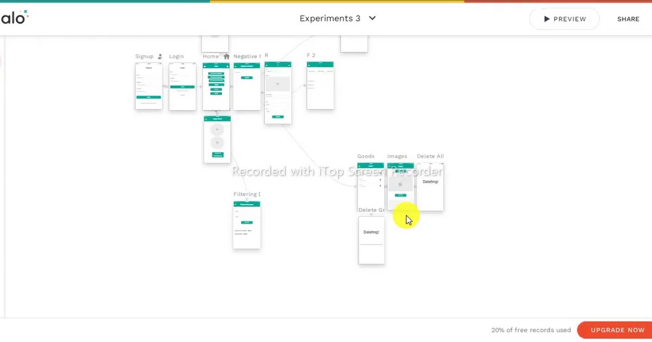
Task: Select the Negative screen thumbnail
Action: click(247, 87)
